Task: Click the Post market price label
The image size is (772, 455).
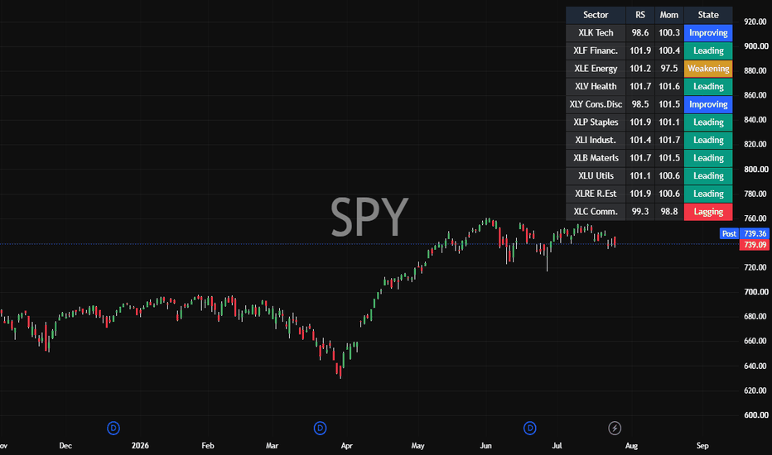Action: pyautogui.click(x=729, y=233)
